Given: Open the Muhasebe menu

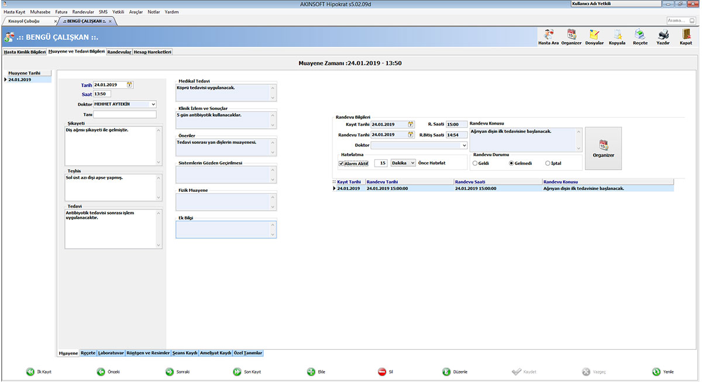Looking at the screenshot, I should (40, 12).
